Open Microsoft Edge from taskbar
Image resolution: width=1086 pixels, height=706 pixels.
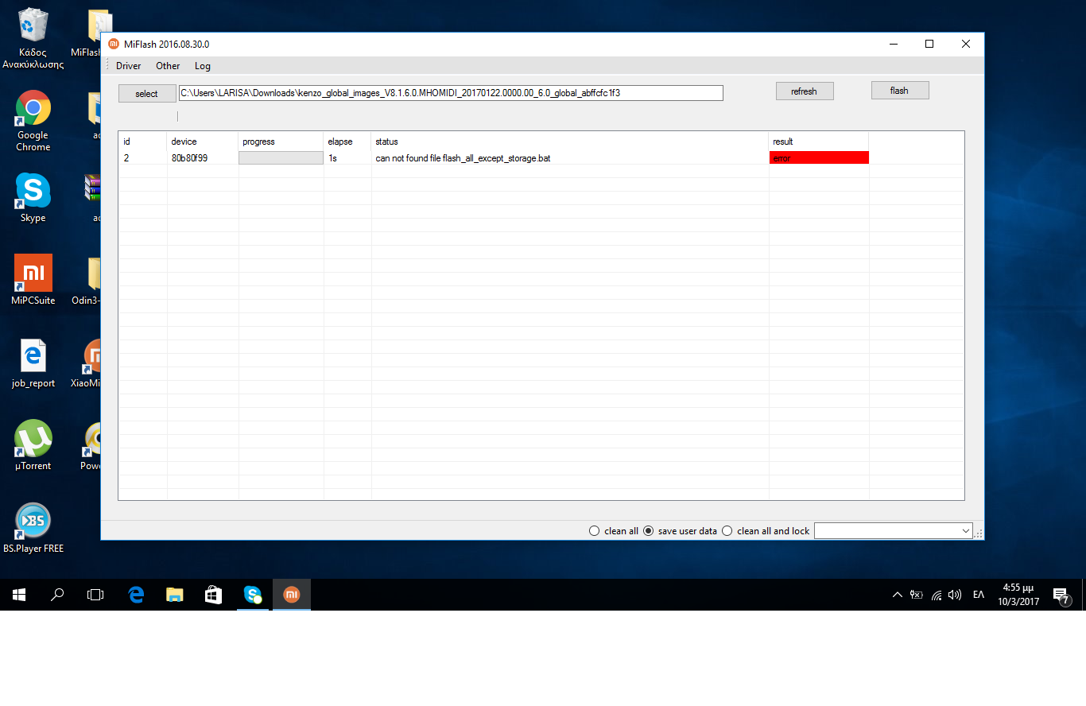point(136,595)
